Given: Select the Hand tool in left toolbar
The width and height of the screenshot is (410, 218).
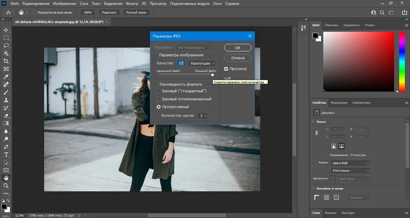Looking at the screenshot, I should (6, 178).
